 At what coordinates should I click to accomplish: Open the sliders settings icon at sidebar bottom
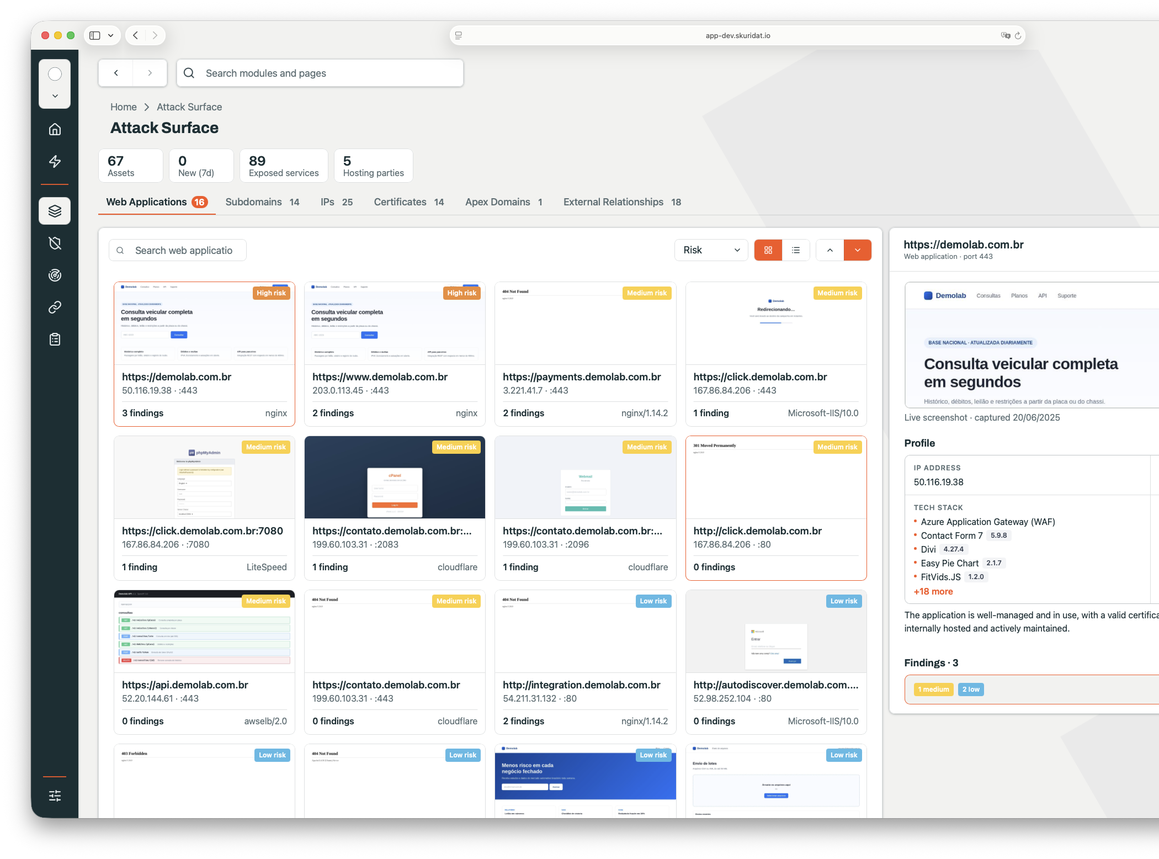coord(55,796)
